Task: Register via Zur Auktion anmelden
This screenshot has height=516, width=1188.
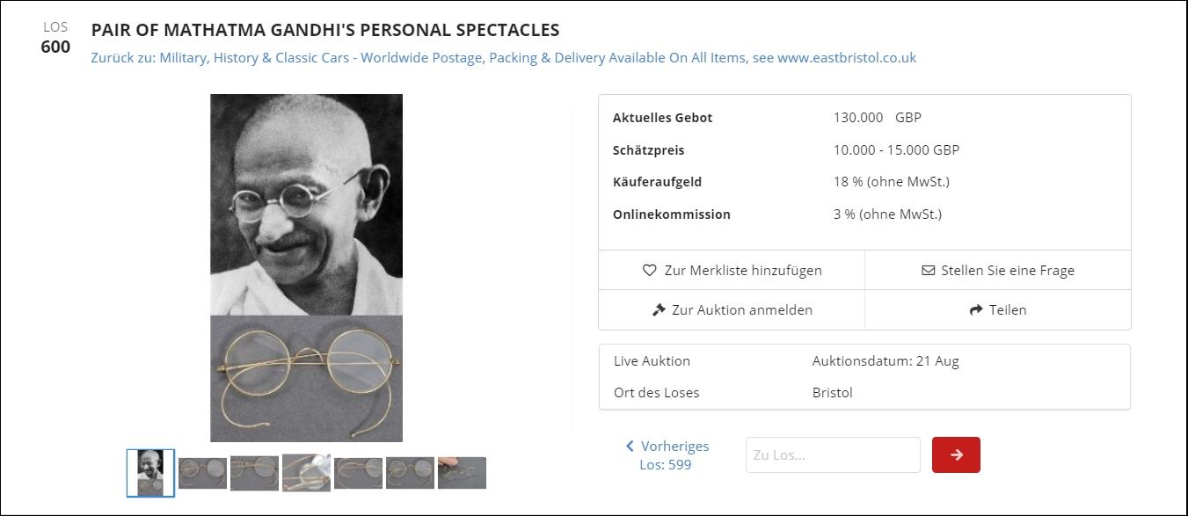Action: point(732,310)
